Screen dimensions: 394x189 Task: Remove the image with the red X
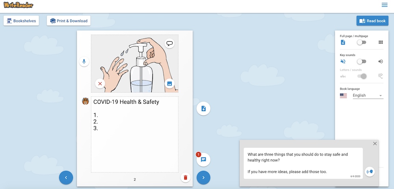coord(100,83)
